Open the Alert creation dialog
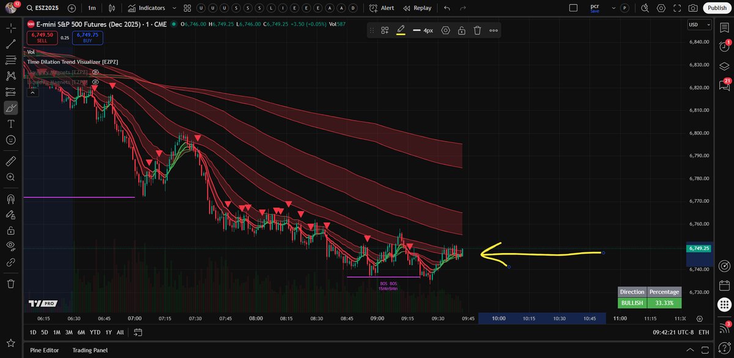The height and width of the screenshot is (358, 734). tap(382, 8)
